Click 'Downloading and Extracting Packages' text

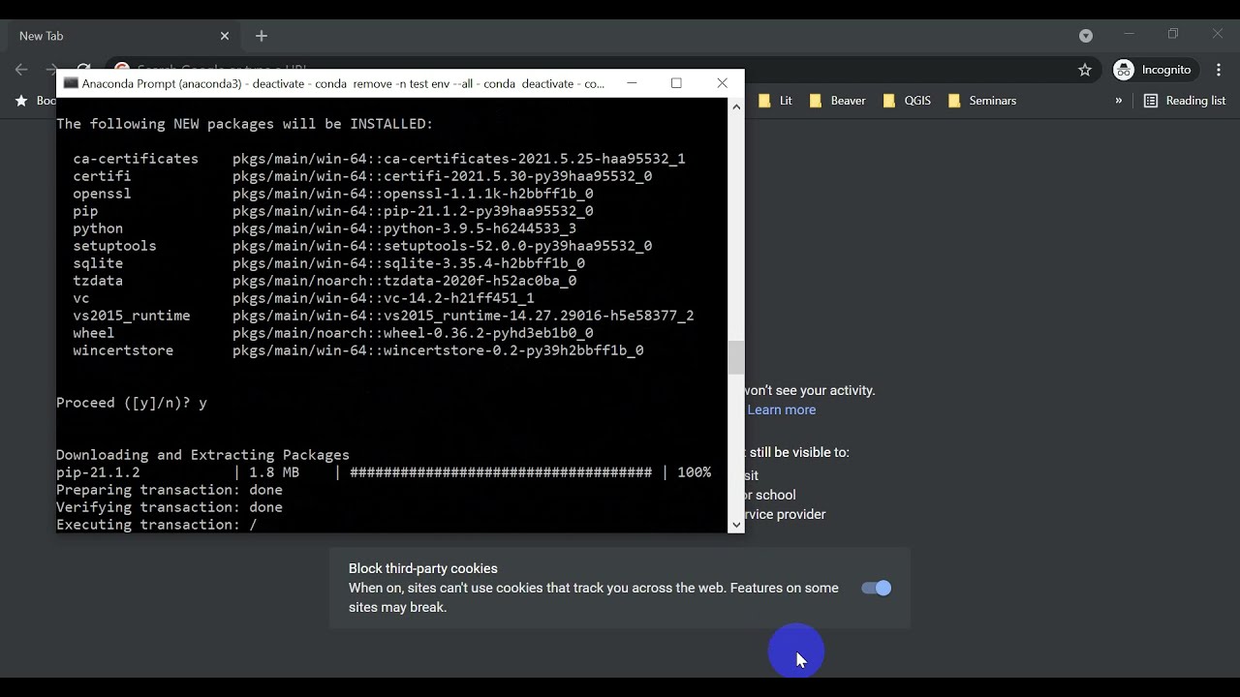pyautogui.click(x=202, y=455)
